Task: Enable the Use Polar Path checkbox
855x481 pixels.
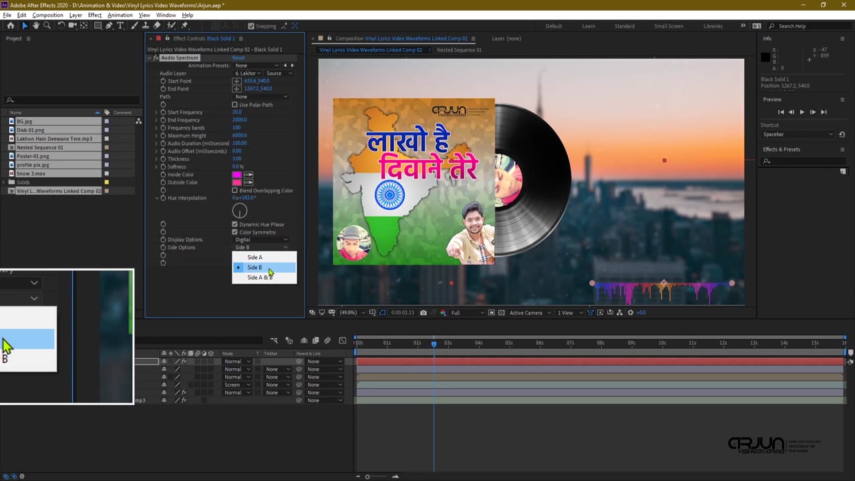Action: [x=234, y=105]
